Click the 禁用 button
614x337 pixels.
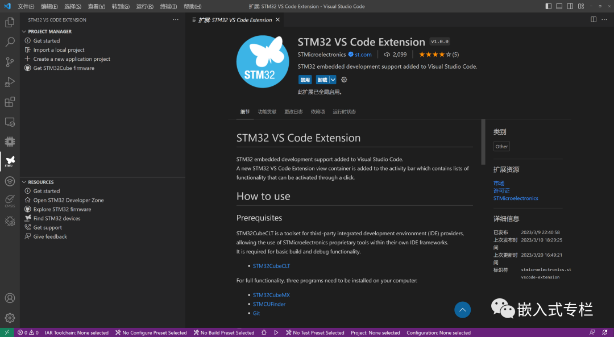[305, 80]
